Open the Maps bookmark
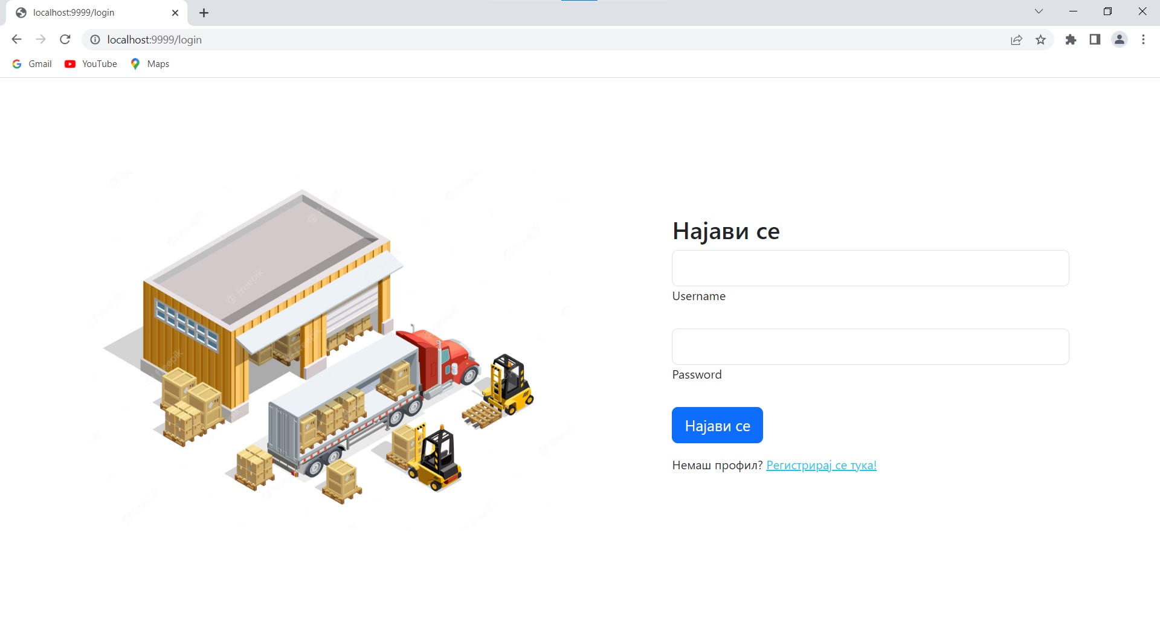 150,64
